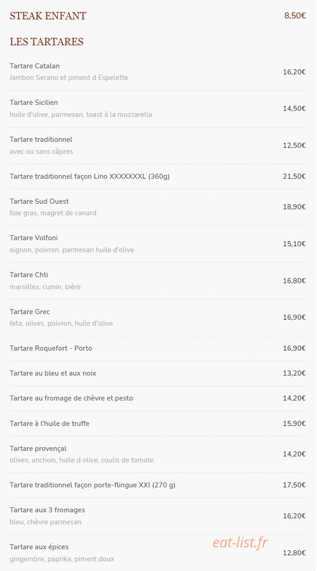The width and height of the screenshot is (317, 571).
Task: Choose the Tartare aux 3 fromages entry
Action: [158, 516]
